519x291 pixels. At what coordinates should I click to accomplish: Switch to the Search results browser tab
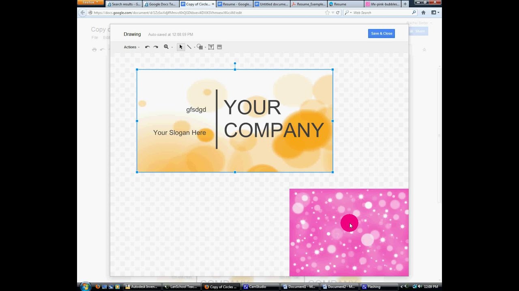[x=124, y=4]
